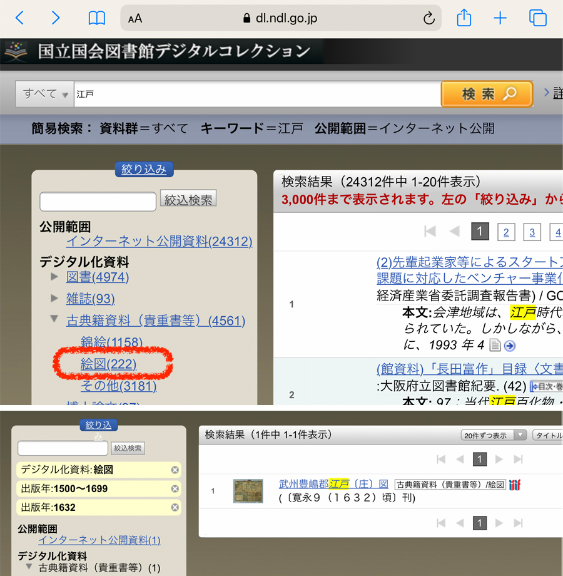This screenshot has height=576, width=563.
Task: Click the IIIF icon beside the map result
Action: tap(515, 485)
